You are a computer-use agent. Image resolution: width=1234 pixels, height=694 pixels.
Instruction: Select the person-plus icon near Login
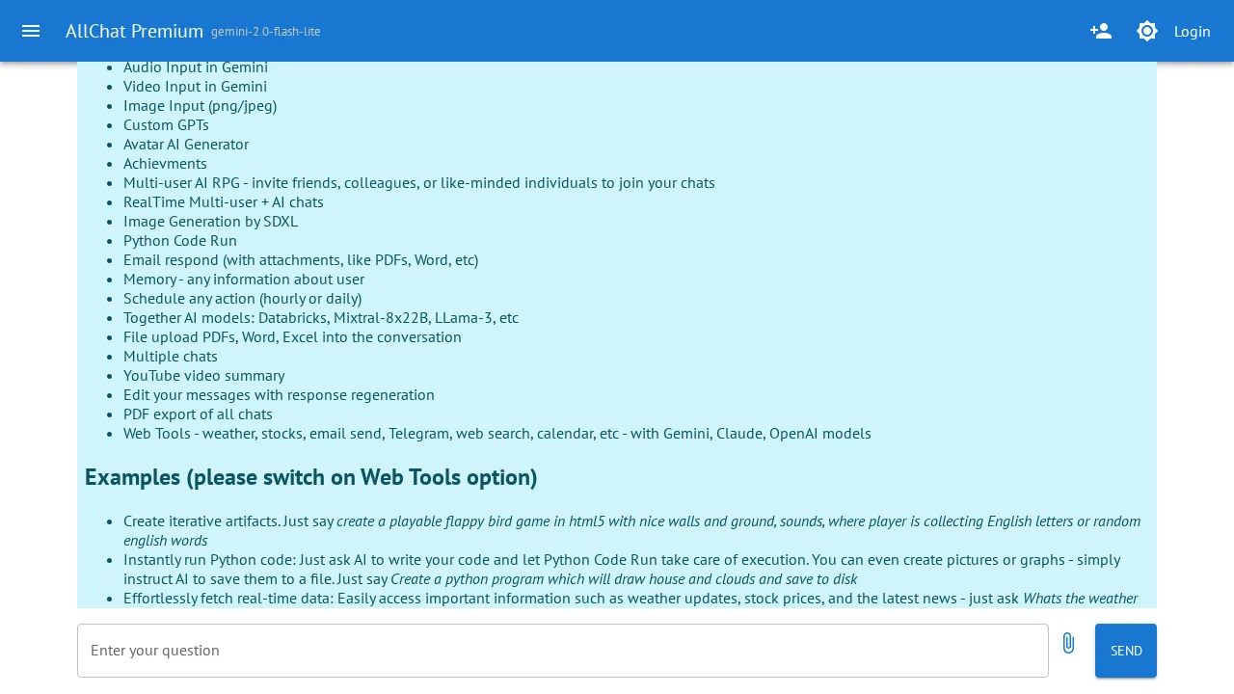[x=1100, y=31]
